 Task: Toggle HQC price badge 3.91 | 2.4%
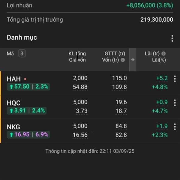point(27,111)
